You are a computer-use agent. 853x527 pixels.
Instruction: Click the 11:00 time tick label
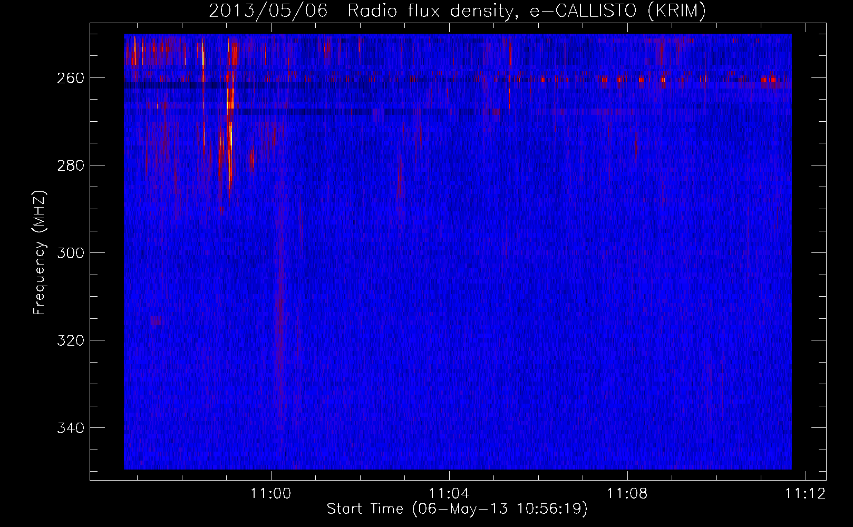pos(271,494)
